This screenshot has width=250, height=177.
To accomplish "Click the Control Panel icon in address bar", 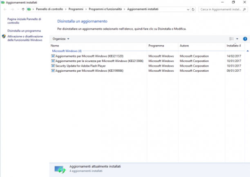I will [x=29, y=9].
